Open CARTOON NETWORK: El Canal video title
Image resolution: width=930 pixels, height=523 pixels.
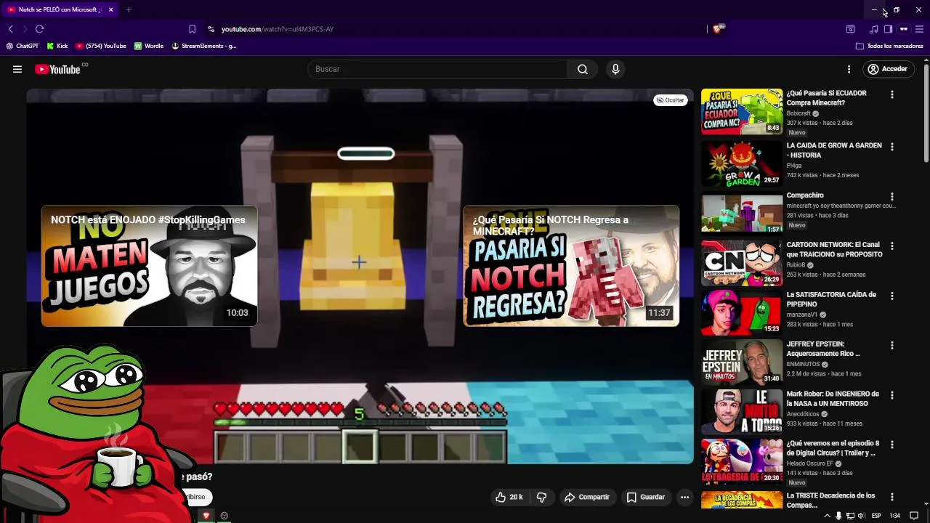(834, 249)
